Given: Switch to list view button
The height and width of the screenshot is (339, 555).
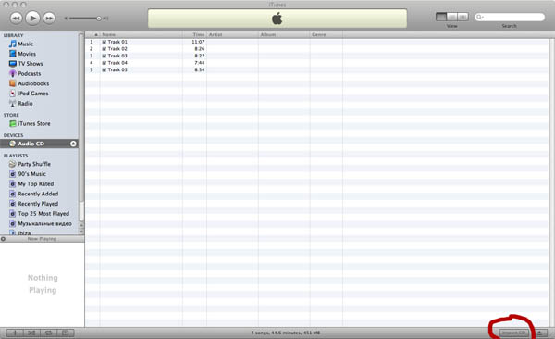Looking at the screenshot, I should click(441, 17).
